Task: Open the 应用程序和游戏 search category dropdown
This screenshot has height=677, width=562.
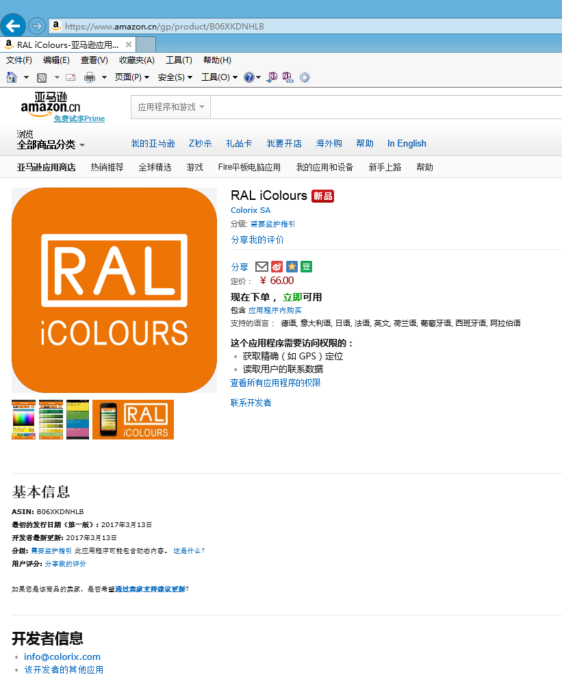Action: click(x=171, y=107)
